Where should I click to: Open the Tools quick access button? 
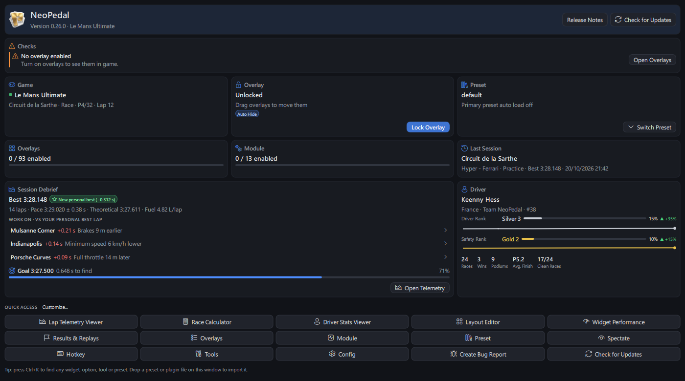point(206,354)
